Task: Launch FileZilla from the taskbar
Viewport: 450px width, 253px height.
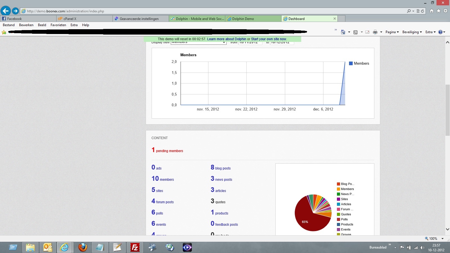Action: [x=135, y=247]
